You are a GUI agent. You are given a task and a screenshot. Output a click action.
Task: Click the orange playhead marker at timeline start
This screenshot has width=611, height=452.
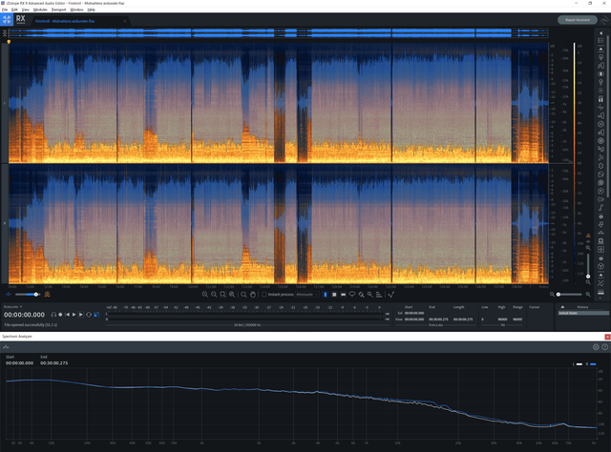9,42
